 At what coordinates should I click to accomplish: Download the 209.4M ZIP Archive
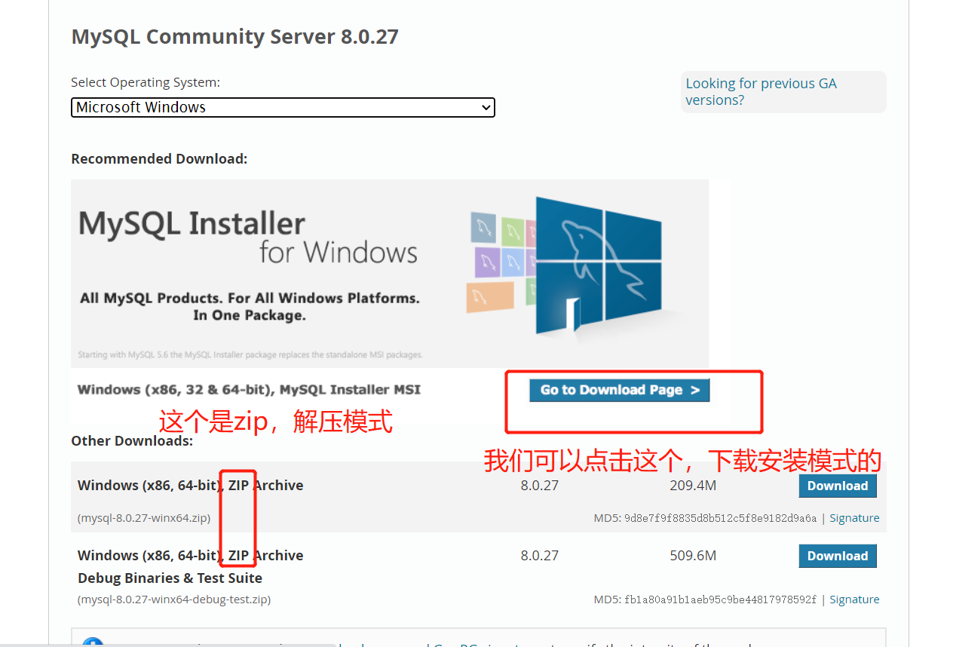(x=838, y=486)
